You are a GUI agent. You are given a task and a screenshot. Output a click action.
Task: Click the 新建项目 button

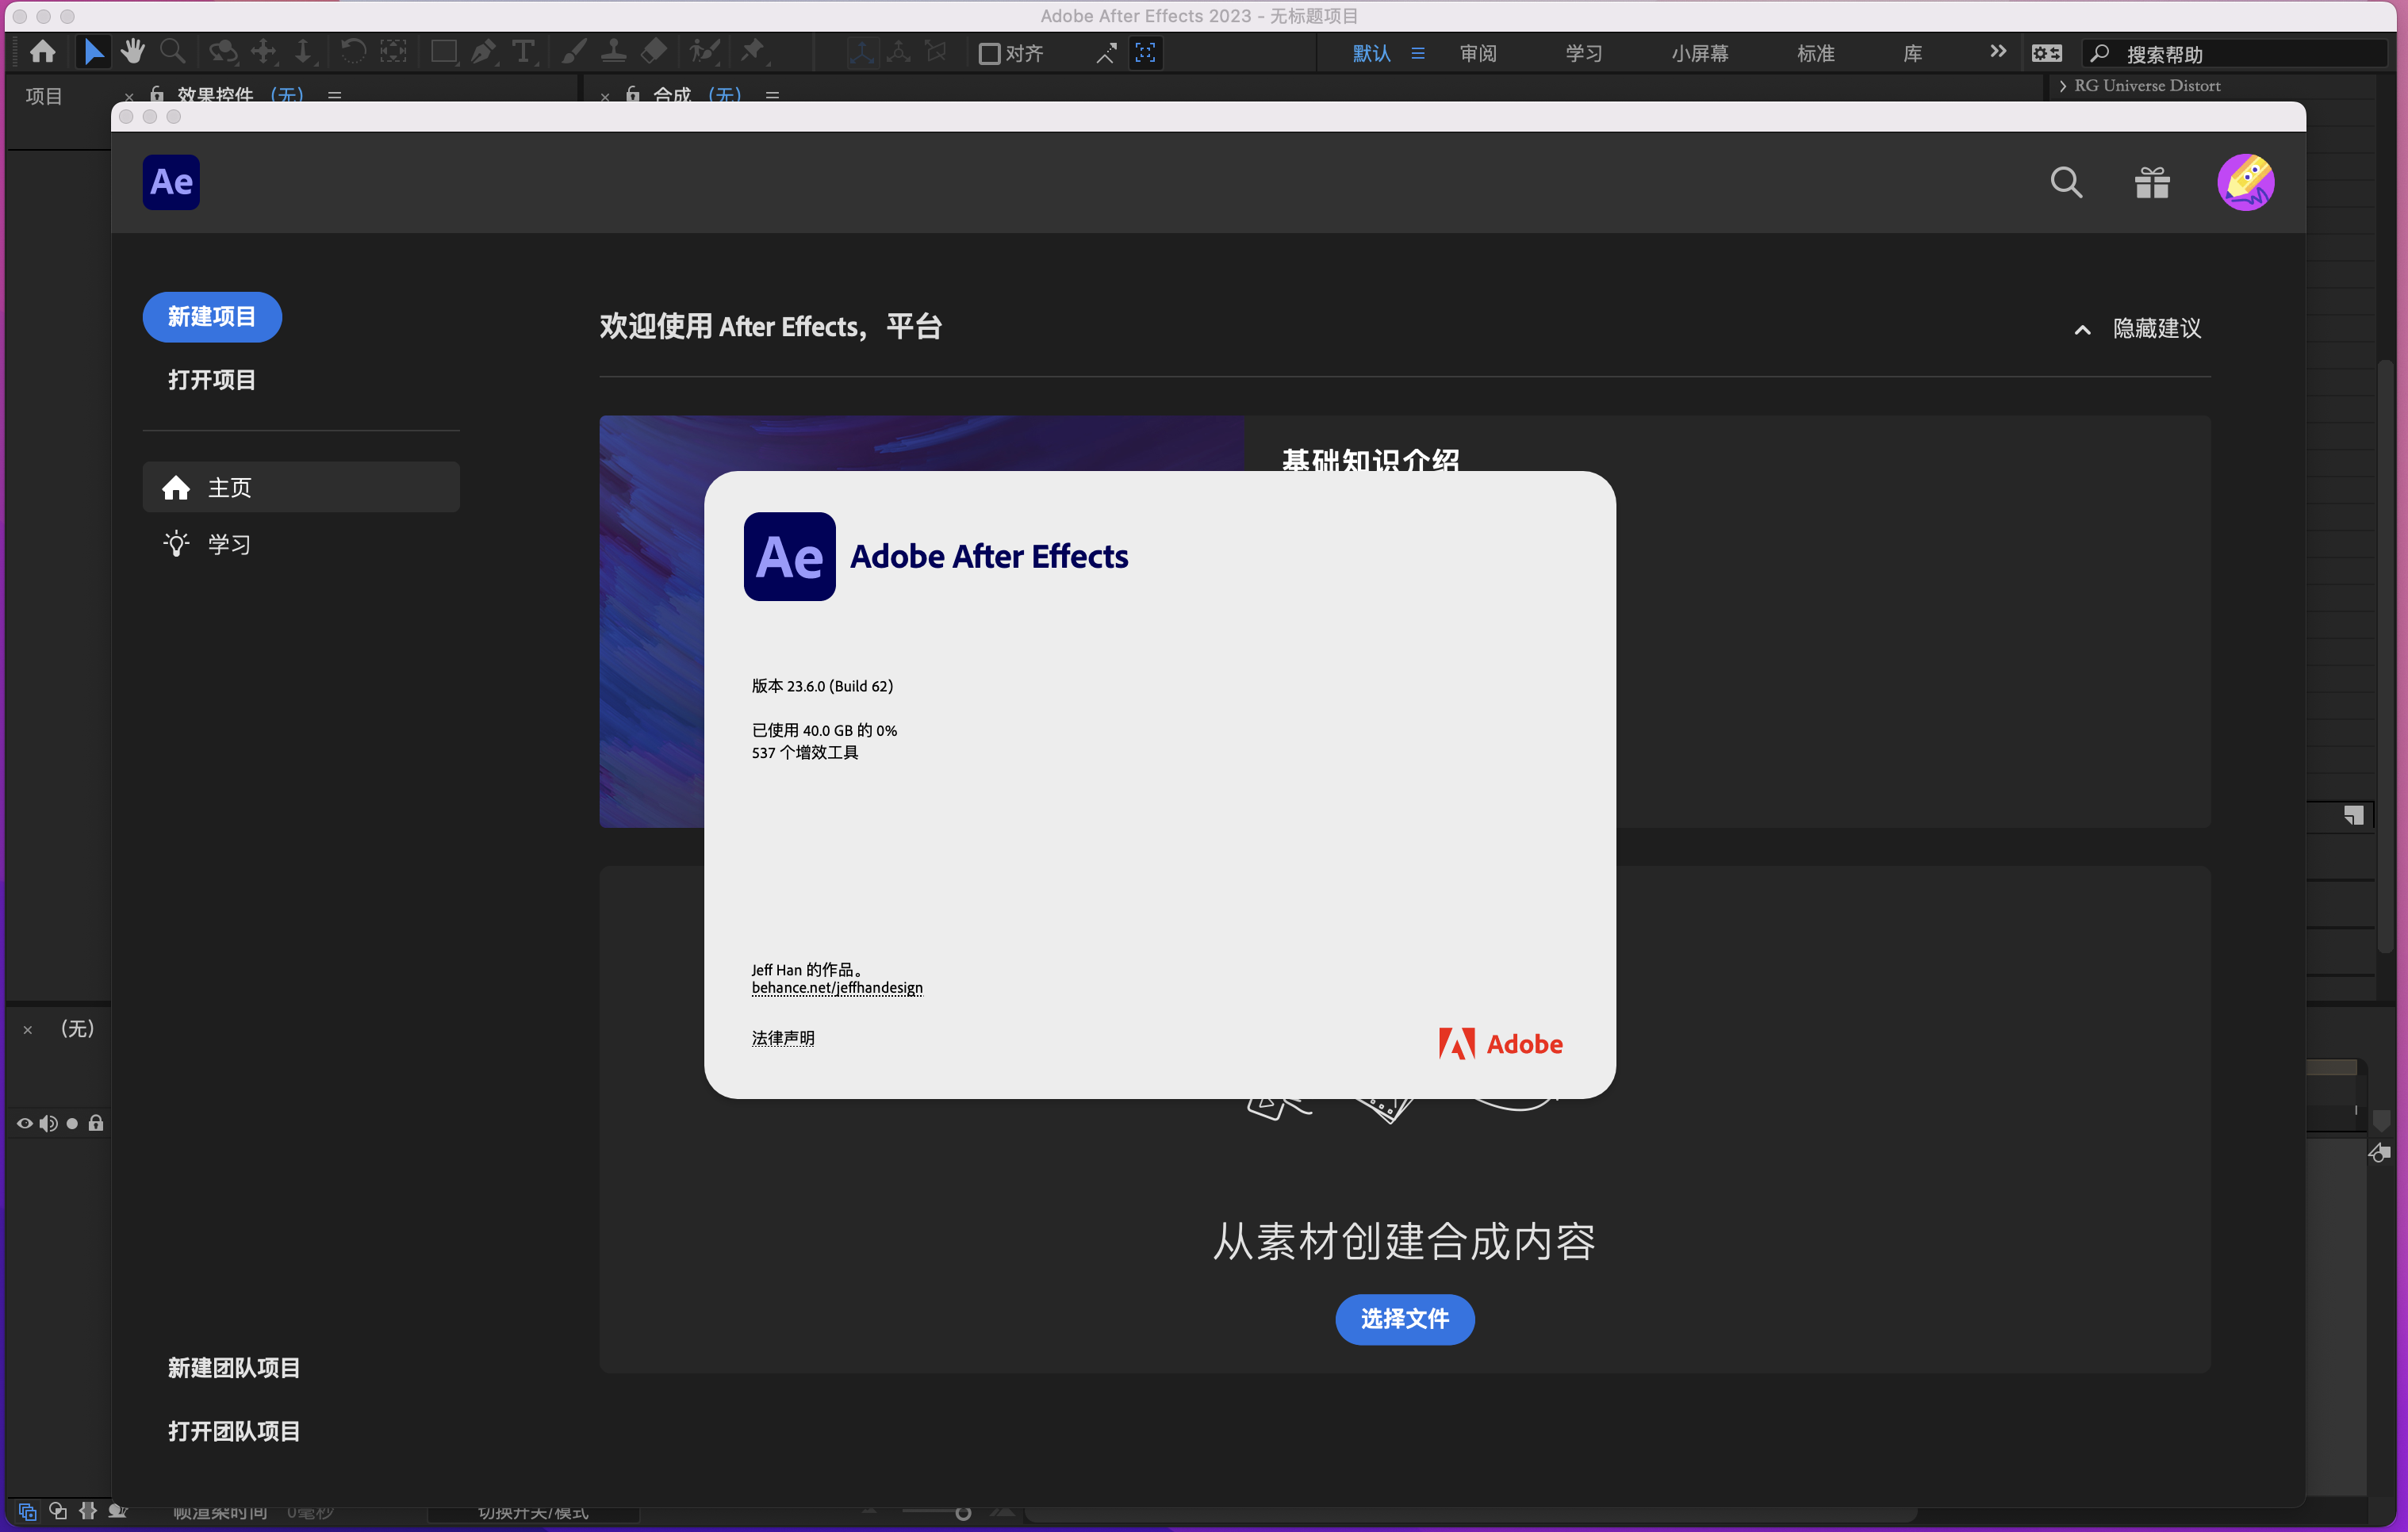(212, 317)
